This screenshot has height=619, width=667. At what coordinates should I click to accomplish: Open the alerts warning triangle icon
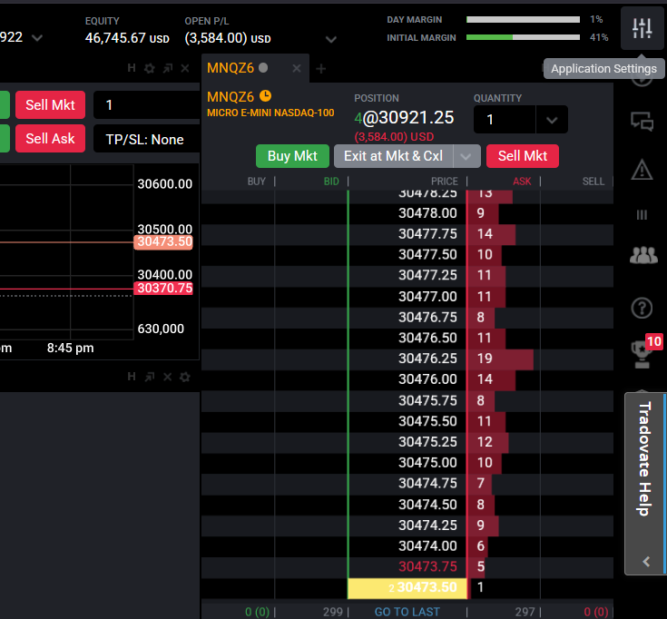[x=642, y=170]
